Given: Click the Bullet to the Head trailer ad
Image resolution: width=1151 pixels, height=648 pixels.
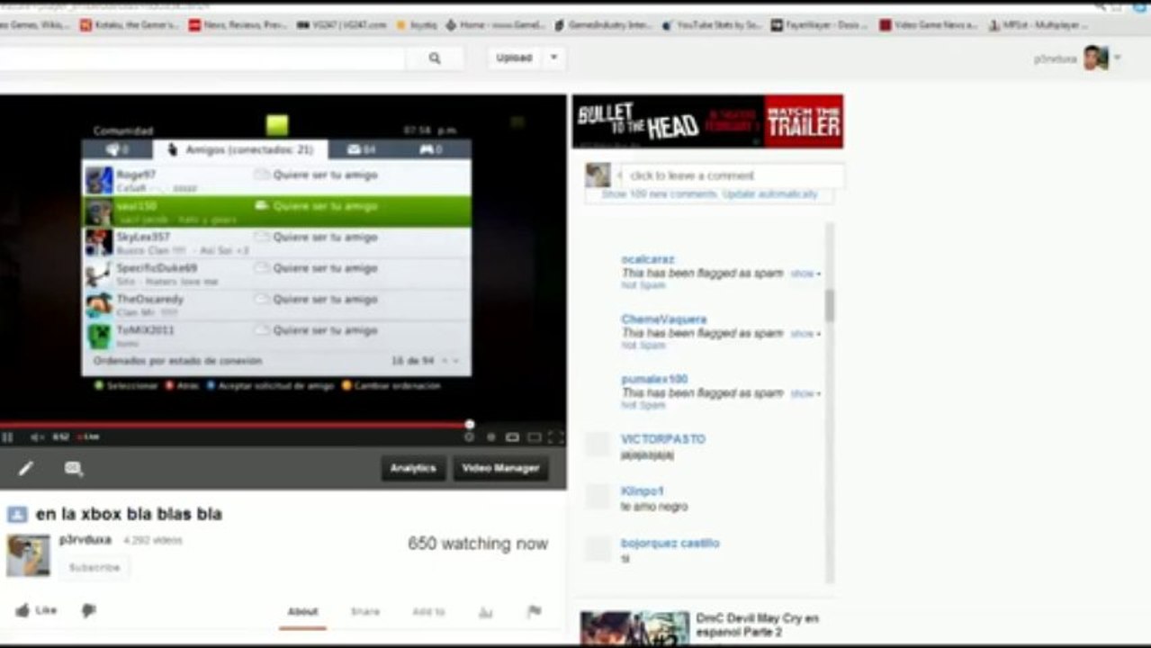Looking at the screenshot, I should coord(707,121).
